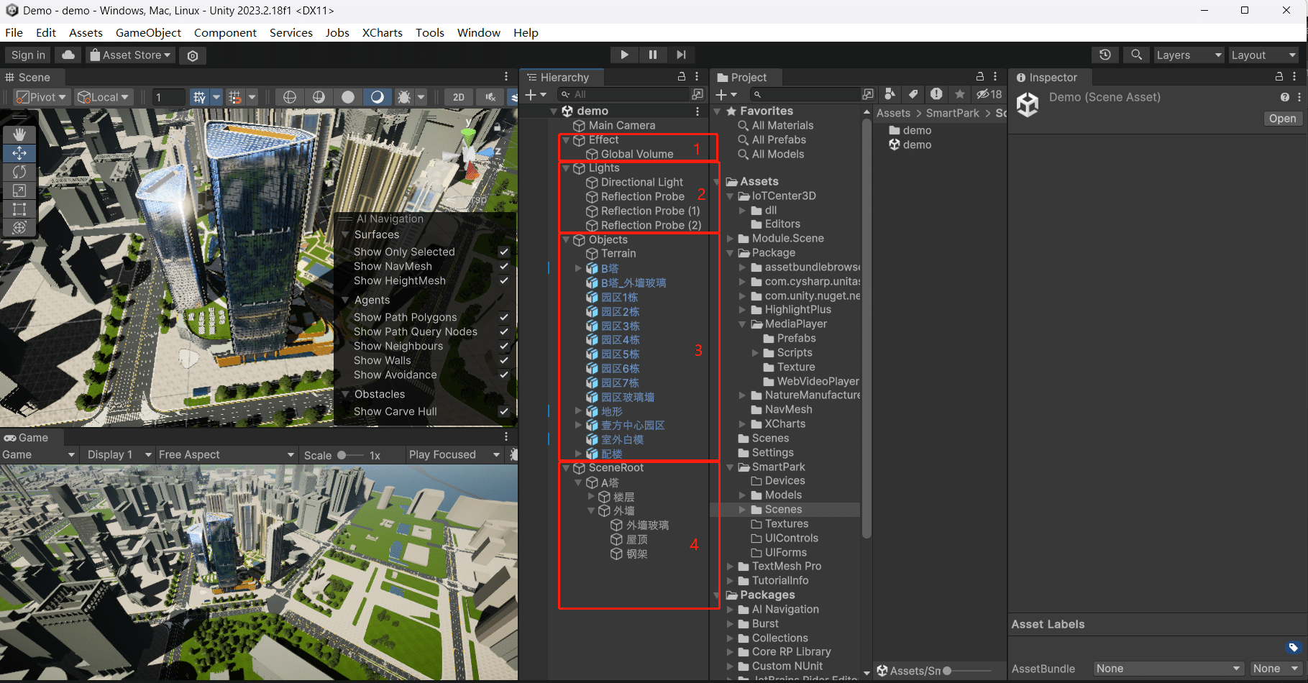Open the Layers dropdown
The height and width of the screenshot is (683, 1308).
click(x=1188, y=55)
